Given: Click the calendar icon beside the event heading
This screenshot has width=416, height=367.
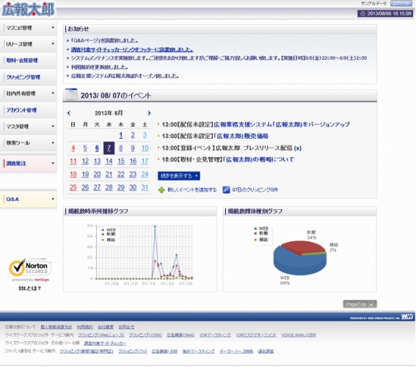Looking at the screenshot, I should (x=71, y=94).
